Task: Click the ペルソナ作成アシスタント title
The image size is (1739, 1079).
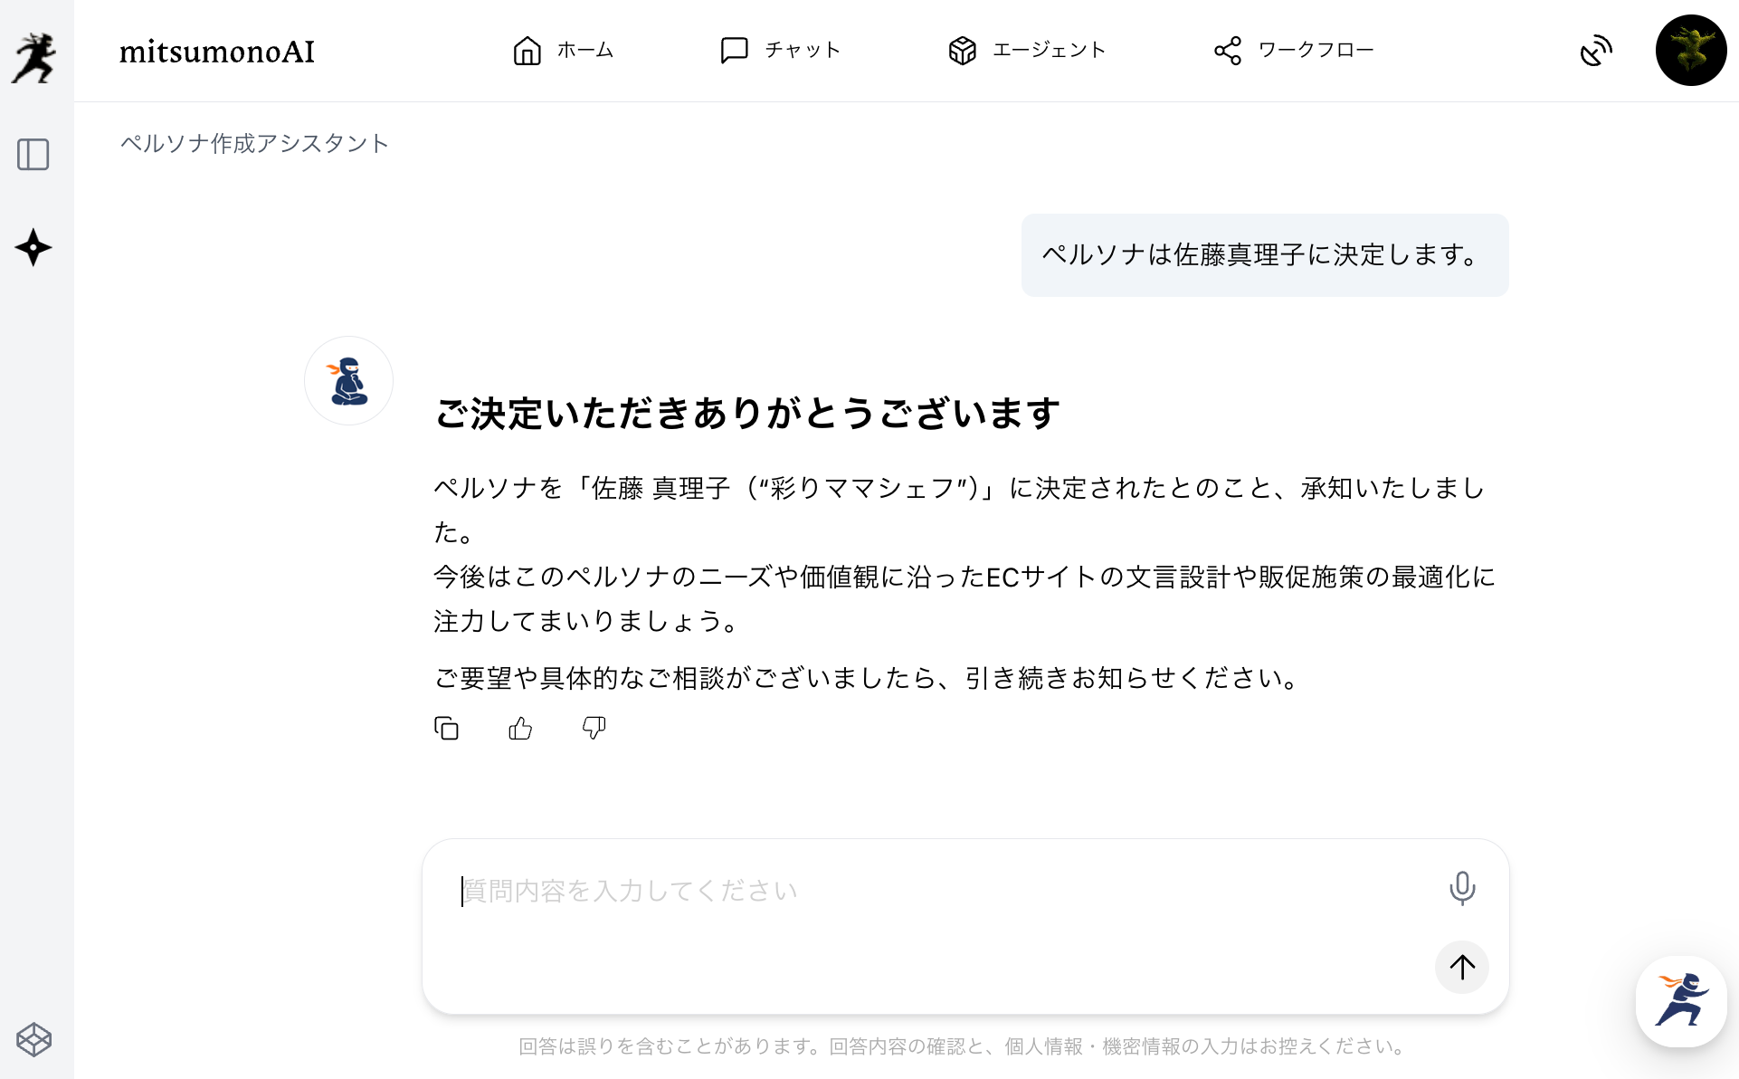Action: (254, 143)
